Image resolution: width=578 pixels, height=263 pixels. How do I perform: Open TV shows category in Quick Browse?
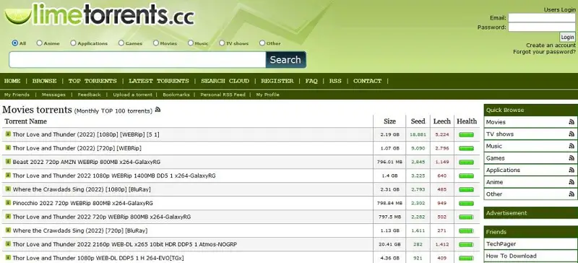[x=500, y=134]
